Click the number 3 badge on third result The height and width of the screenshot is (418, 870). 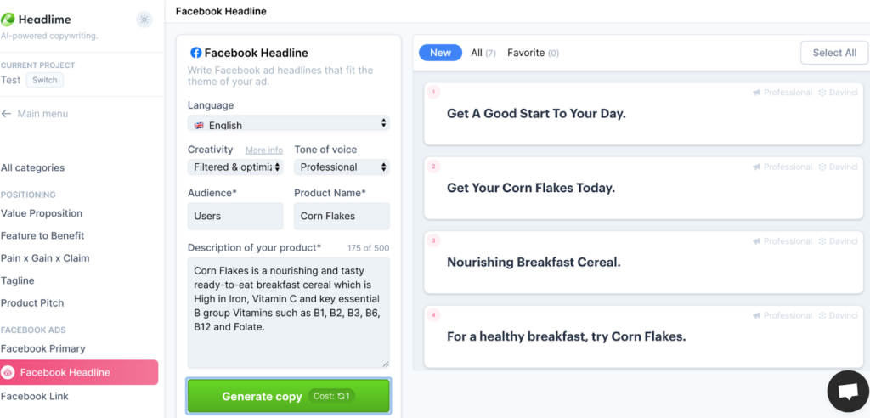point(433,240)
